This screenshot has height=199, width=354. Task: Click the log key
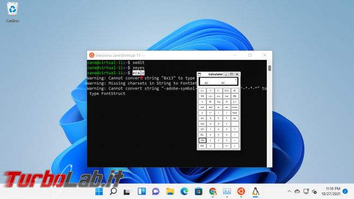click(x=218, y=102)
